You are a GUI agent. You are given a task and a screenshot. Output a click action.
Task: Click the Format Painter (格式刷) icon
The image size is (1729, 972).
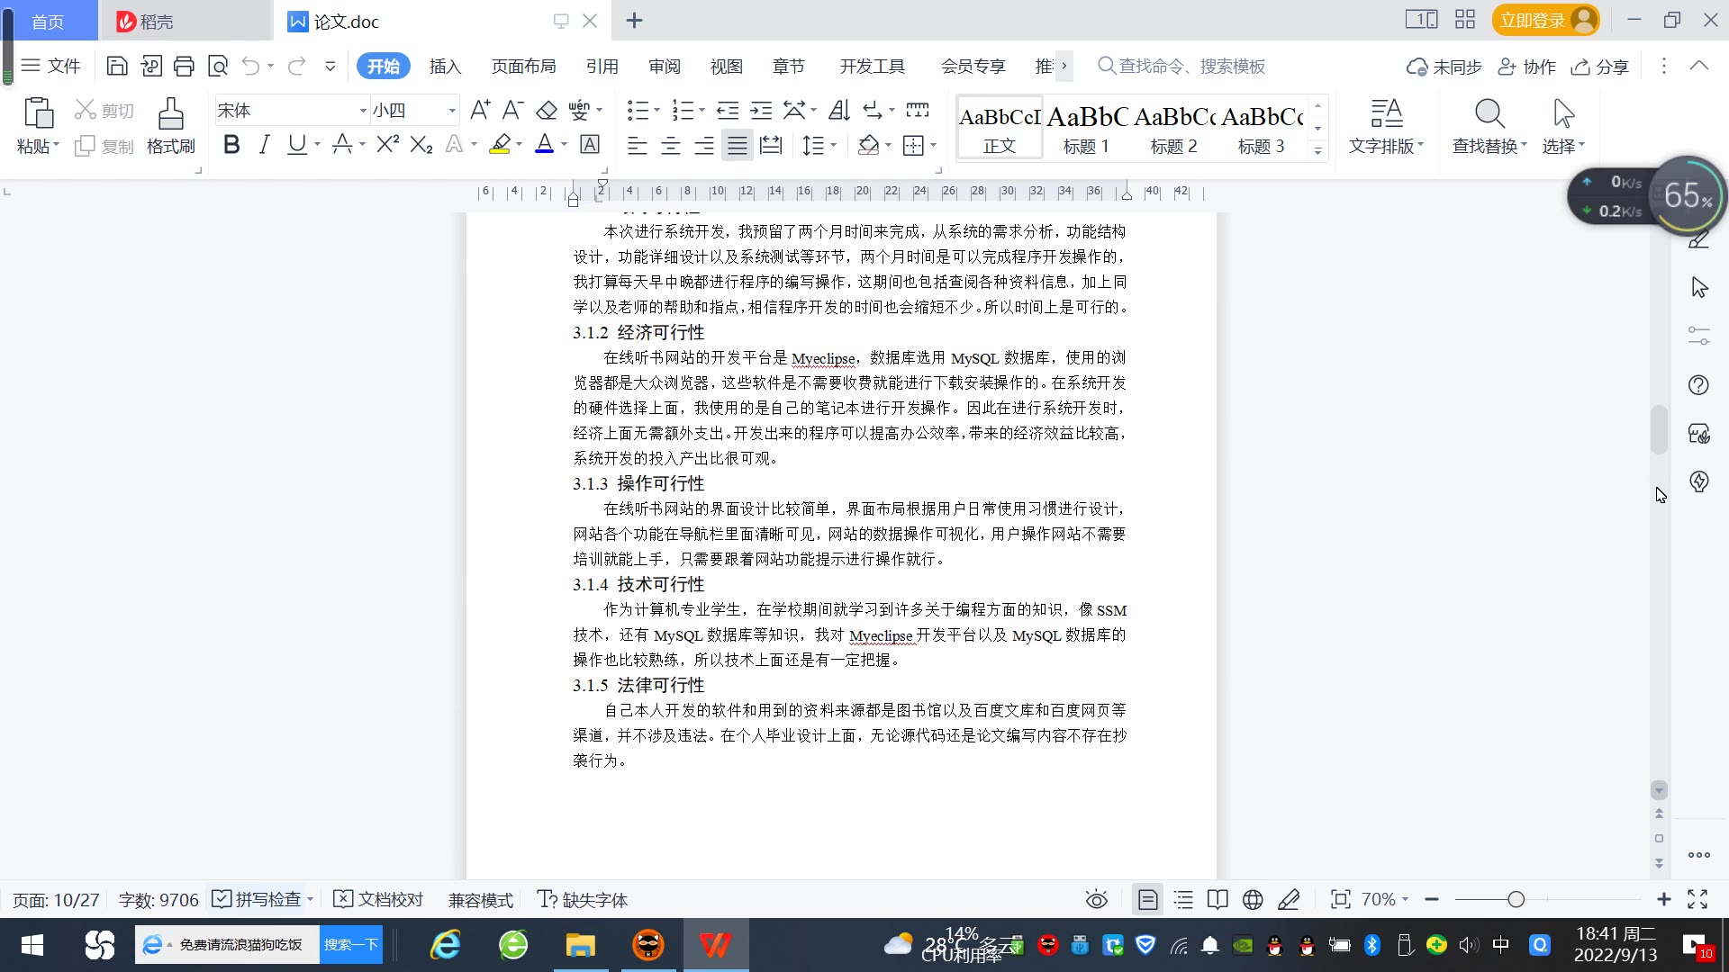pyautogui.click(x=170, y=126)
